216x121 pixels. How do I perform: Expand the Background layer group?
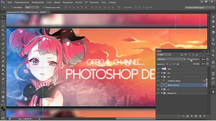162,93
